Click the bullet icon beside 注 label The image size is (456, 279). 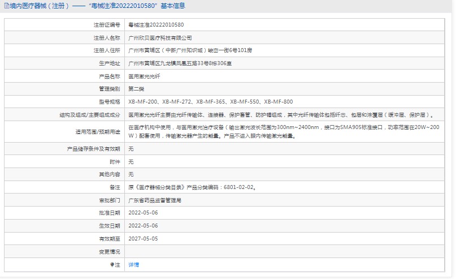pos(112,265)
